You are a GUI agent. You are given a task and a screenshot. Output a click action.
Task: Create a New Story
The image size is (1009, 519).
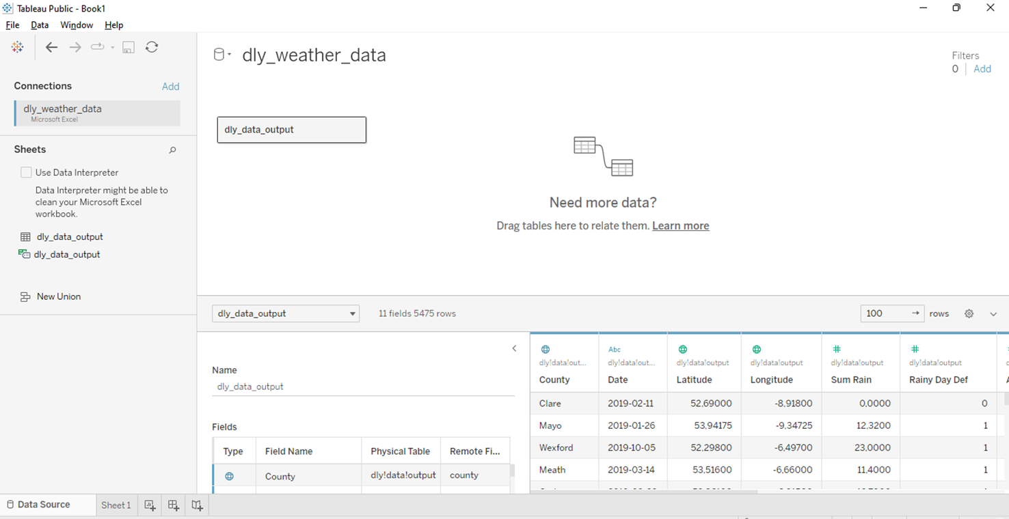click(197, 505)
